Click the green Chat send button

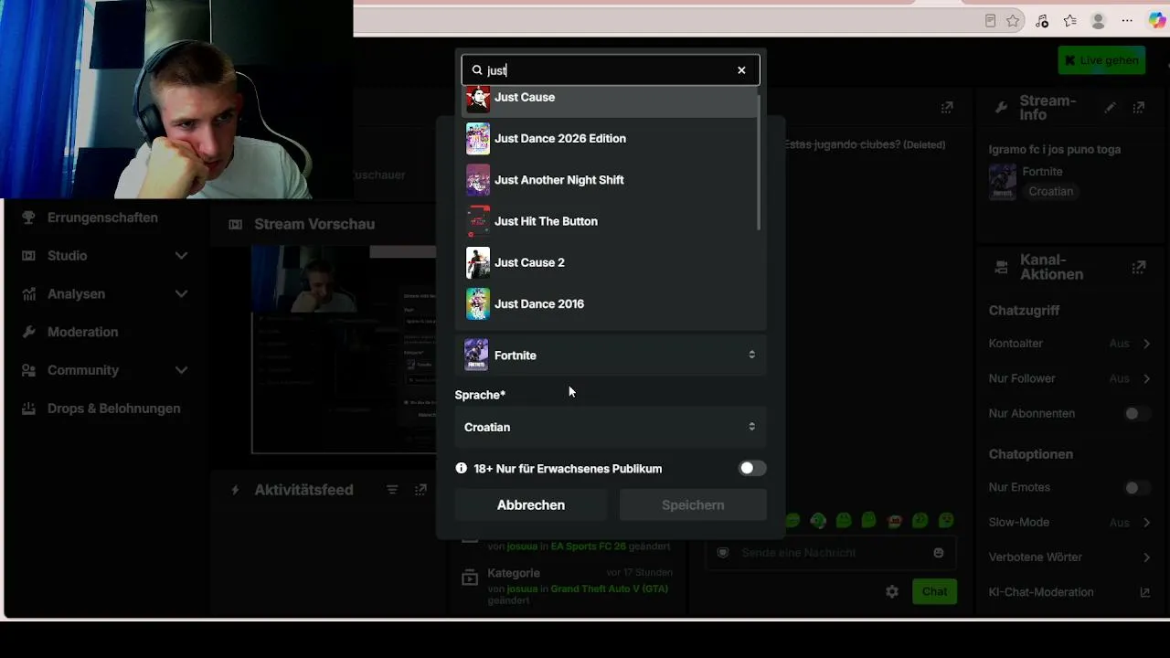click(x=934, y=591)
